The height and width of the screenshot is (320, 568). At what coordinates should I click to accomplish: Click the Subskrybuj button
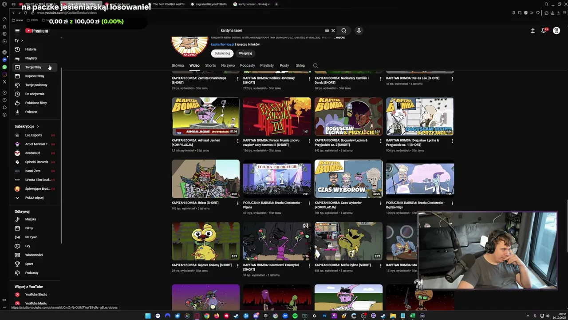pyautogui.click(x=222, y=53)
